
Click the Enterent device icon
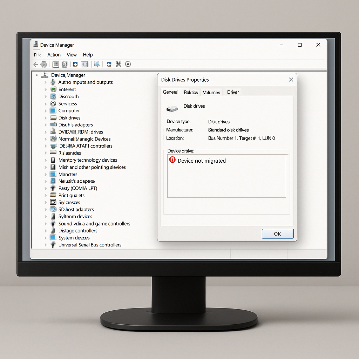53,89
